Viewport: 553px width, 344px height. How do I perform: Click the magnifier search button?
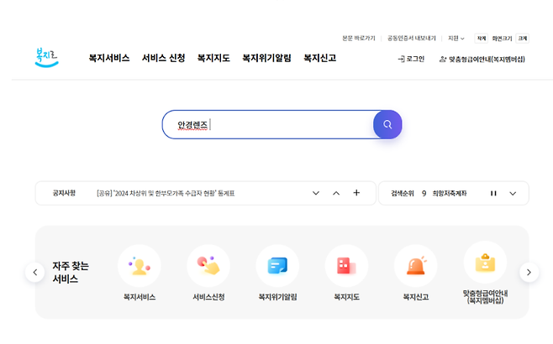pos(387,124)
